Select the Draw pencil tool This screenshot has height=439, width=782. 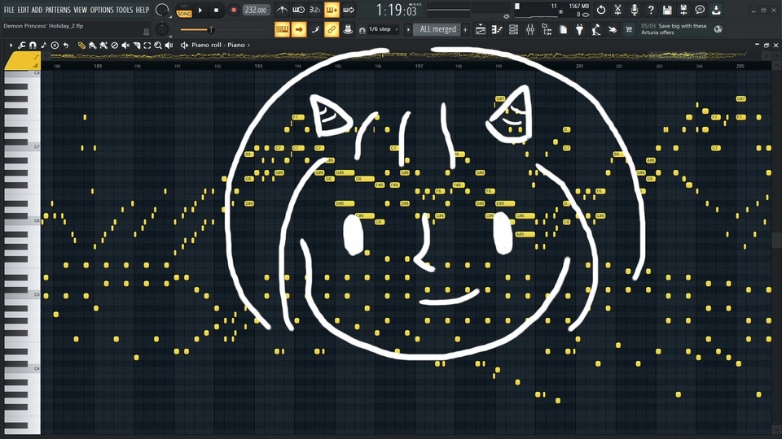click(81, 46)
